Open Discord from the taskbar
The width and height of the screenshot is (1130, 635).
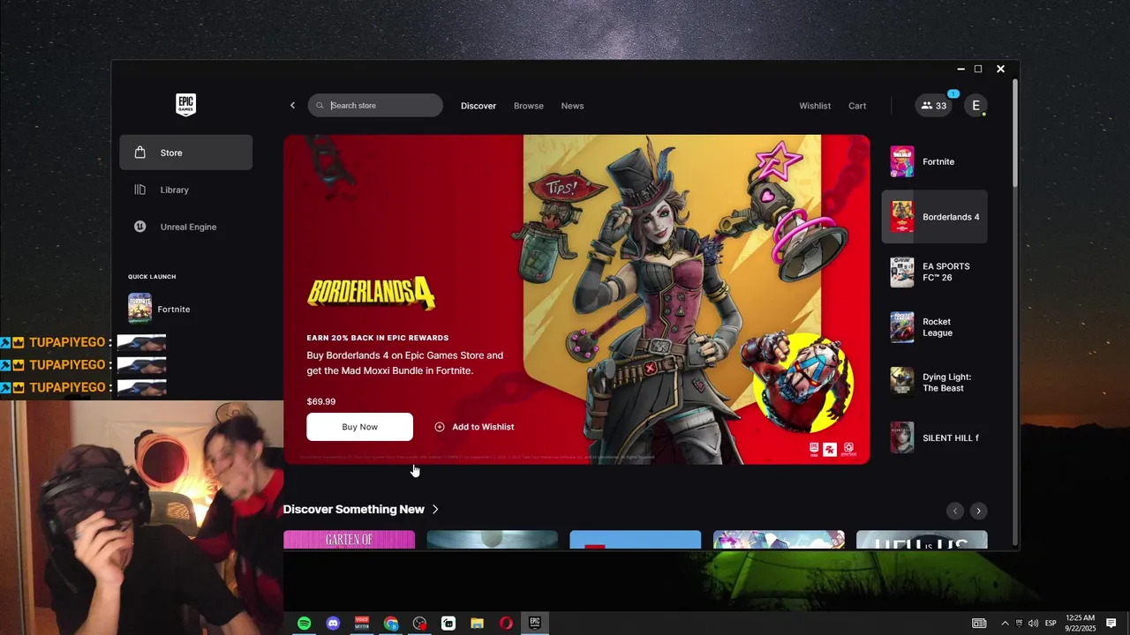pos(333,624)
